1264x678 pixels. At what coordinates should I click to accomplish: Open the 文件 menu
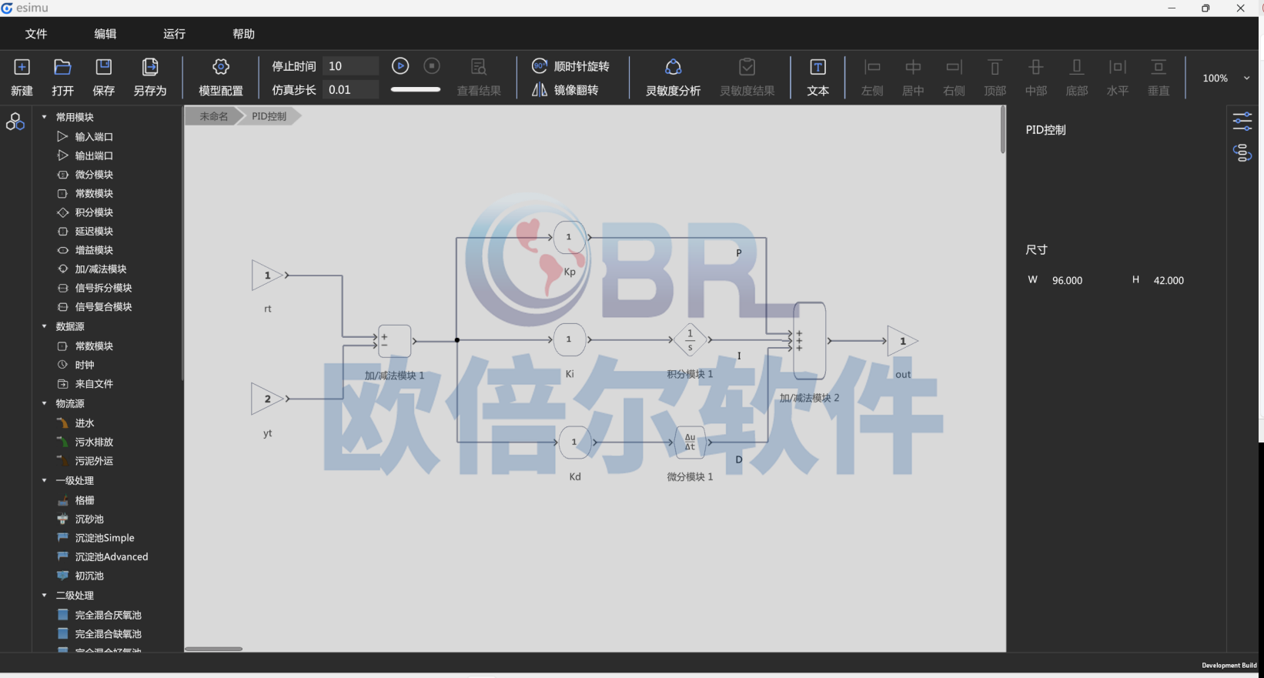[36, 34]
